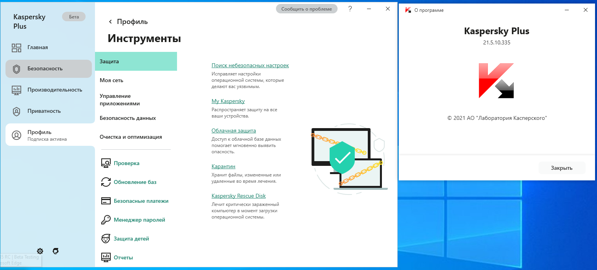Open the Главная home icon

tap(16, 48)
